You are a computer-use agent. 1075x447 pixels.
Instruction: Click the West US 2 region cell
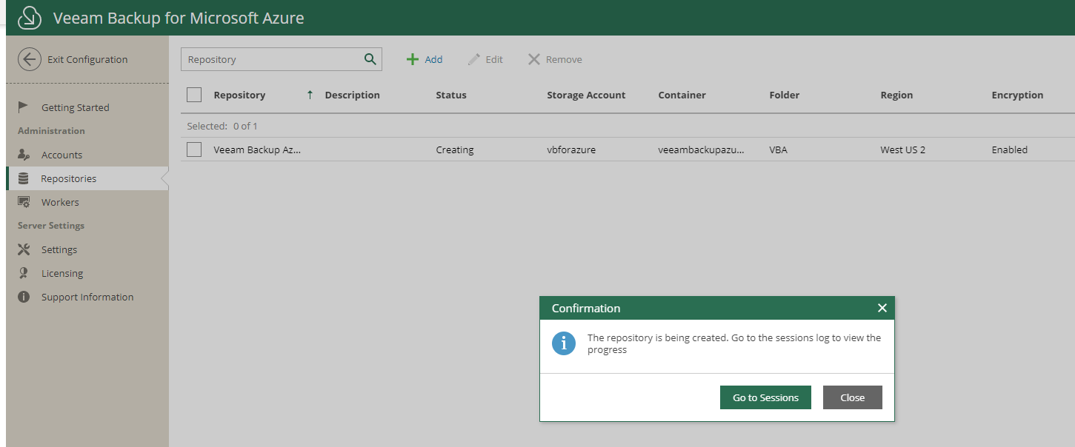[903, 149]
